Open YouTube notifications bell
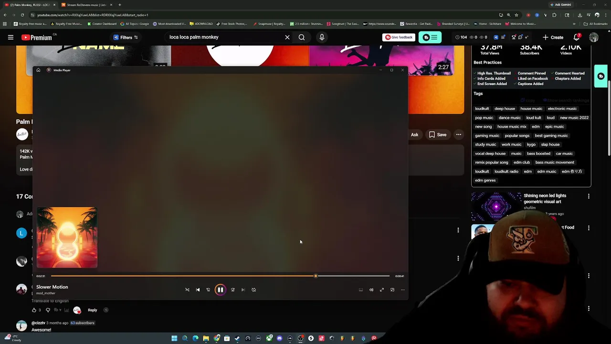 (x=577, y=37)
